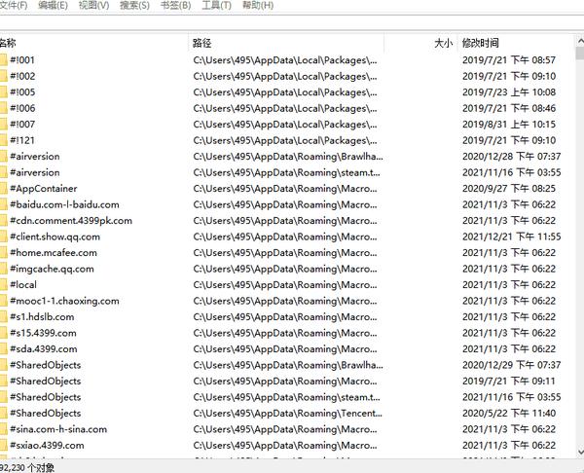This screenshot has width=584, height=473.
Task: Click the folder icon of #mooc1-1.chaoxing.com
Action: 3,301
